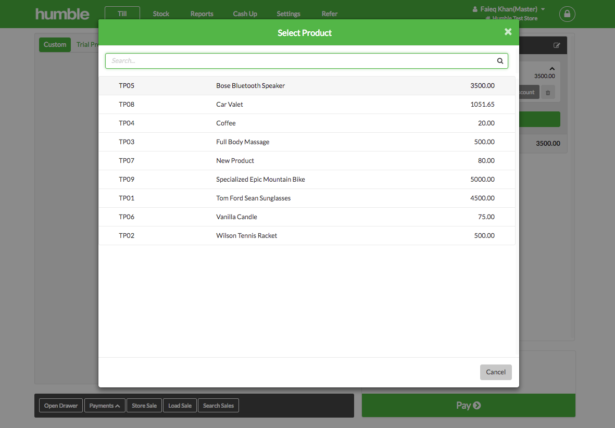Image resolution: width=615 pixels, height=428 pixels.
Task: Click the humble logo
Action: [x=62, y=14]
